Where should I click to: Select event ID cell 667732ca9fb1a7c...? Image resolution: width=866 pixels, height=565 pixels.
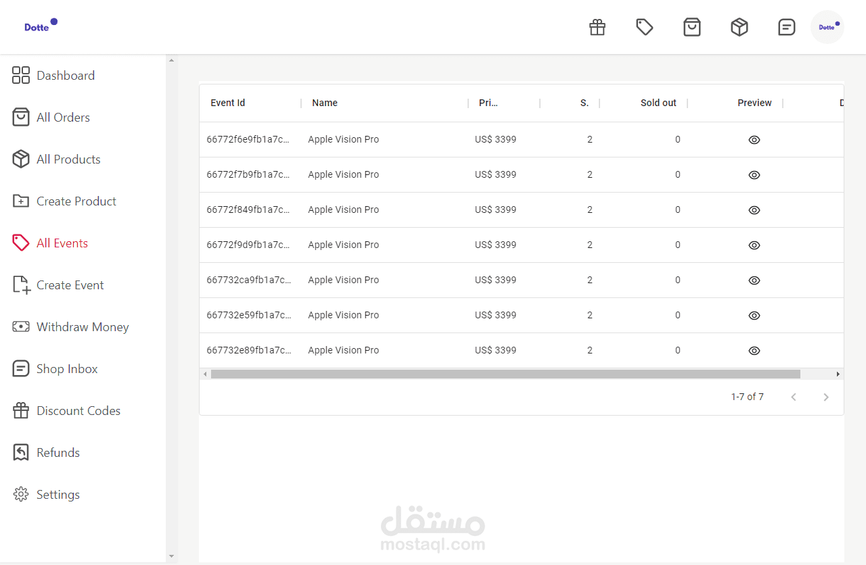[x=249, y=280]
